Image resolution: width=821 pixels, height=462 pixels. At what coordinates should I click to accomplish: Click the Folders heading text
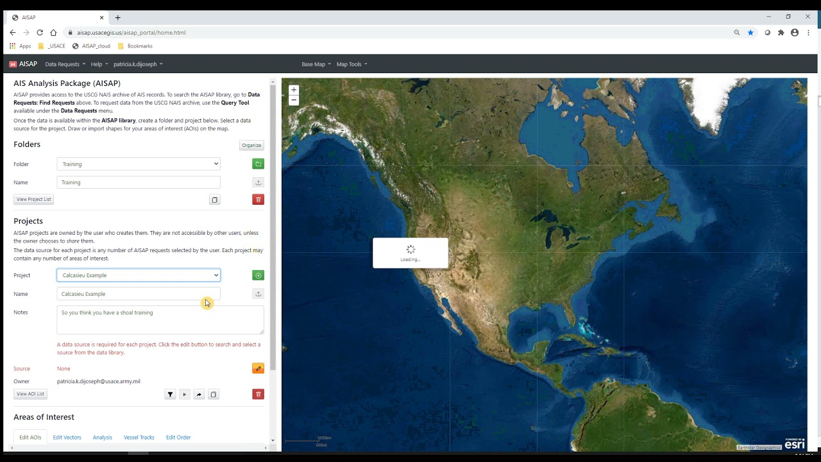click(27, 144)
